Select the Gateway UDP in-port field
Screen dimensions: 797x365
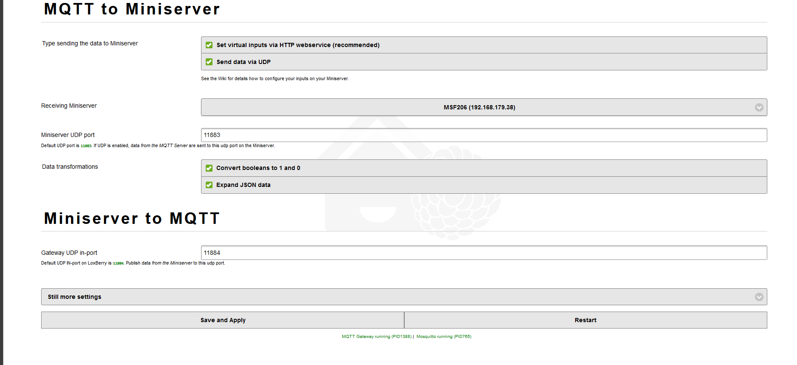[x=484, y=253]
